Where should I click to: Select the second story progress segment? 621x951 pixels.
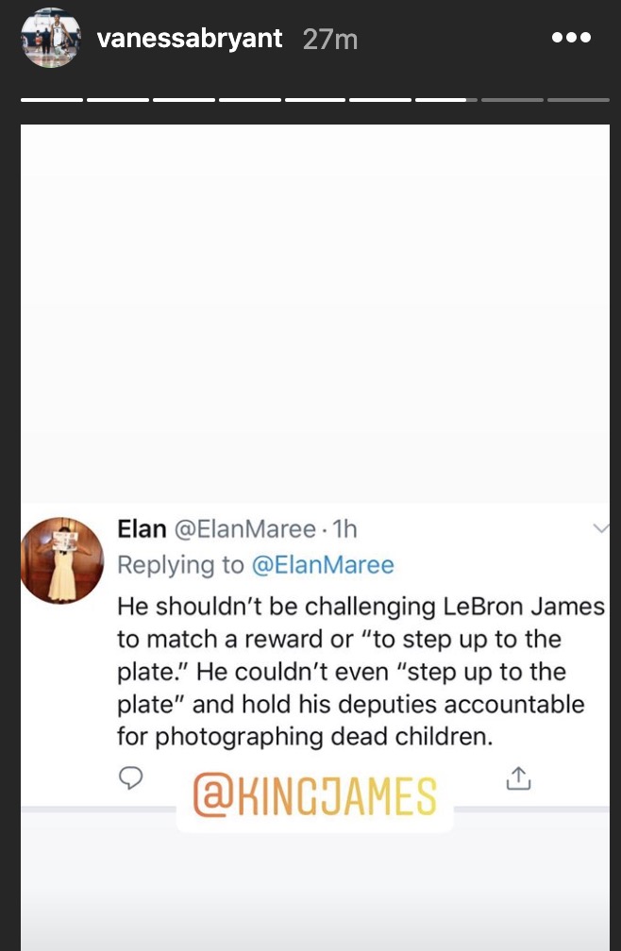(x=118, y=99)
